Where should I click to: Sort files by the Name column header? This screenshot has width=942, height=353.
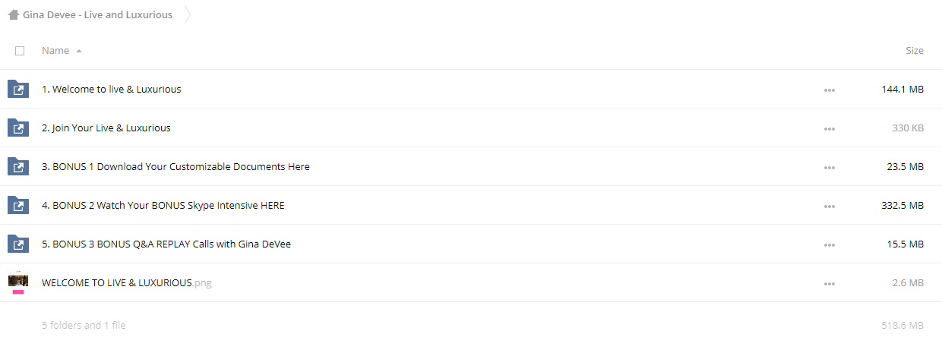(x=55, y=51)
